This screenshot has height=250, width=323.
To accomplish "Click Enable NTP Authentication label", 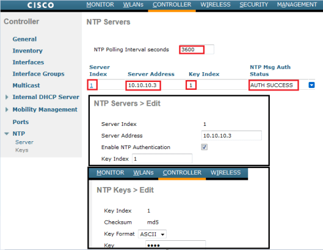I will [136, 147].
